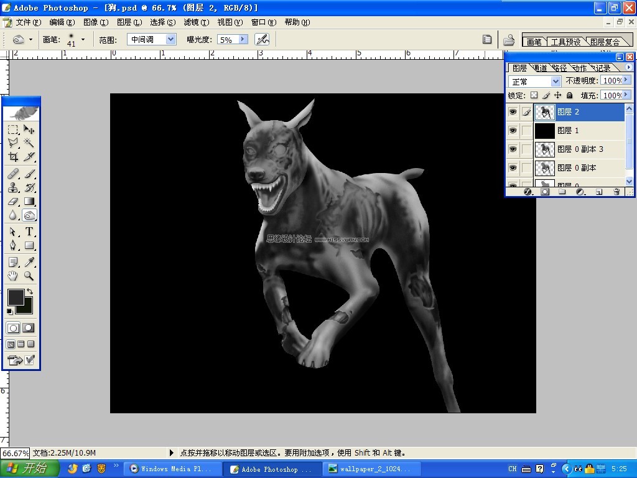This screenshot has height=478, width=637.
Task: Open the foreground color swatch
Action: tap(16, 297)
